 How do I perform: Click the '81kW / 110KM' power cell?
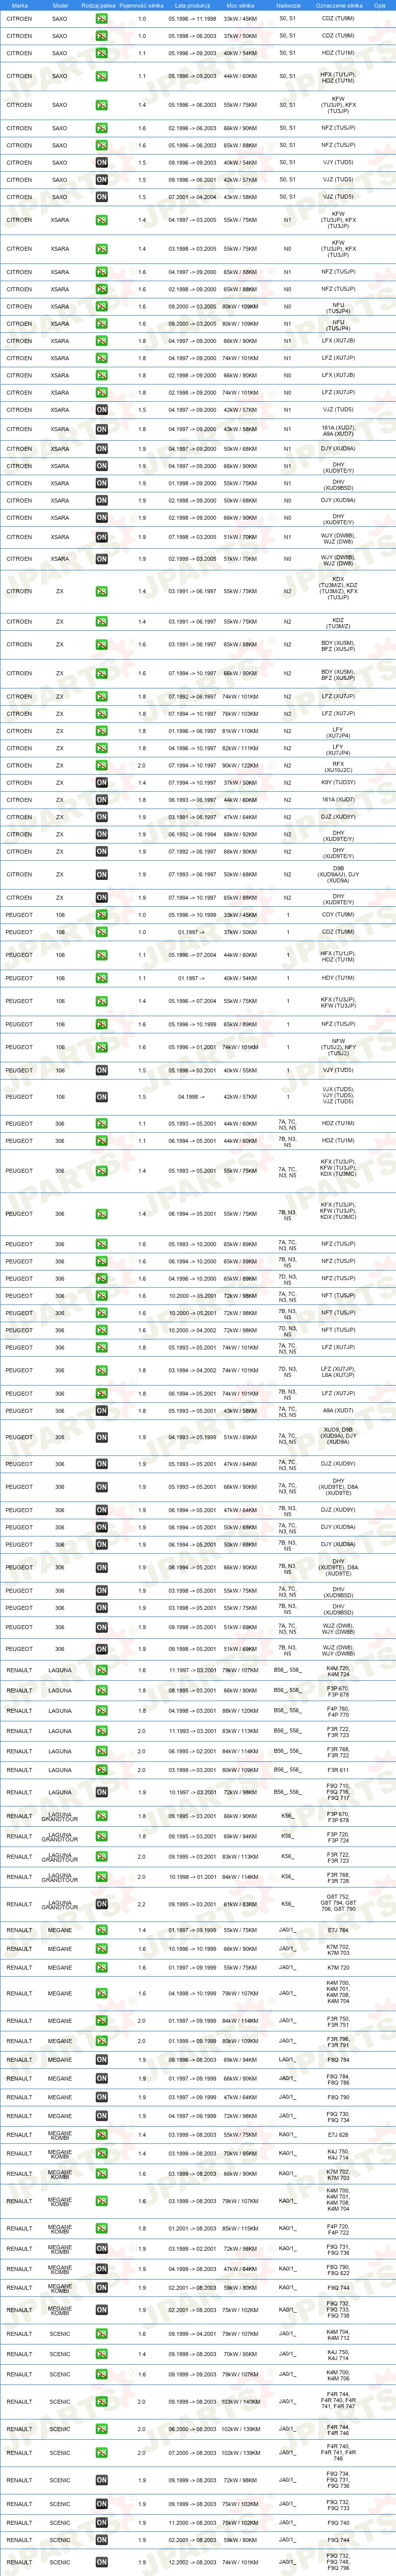coord(240,731)
